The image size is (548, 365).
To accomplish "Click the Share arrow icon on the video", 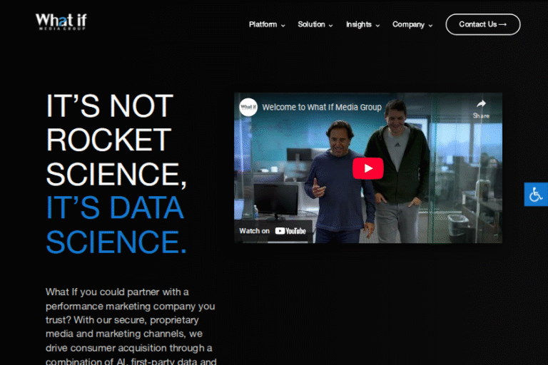I will 481,104.
